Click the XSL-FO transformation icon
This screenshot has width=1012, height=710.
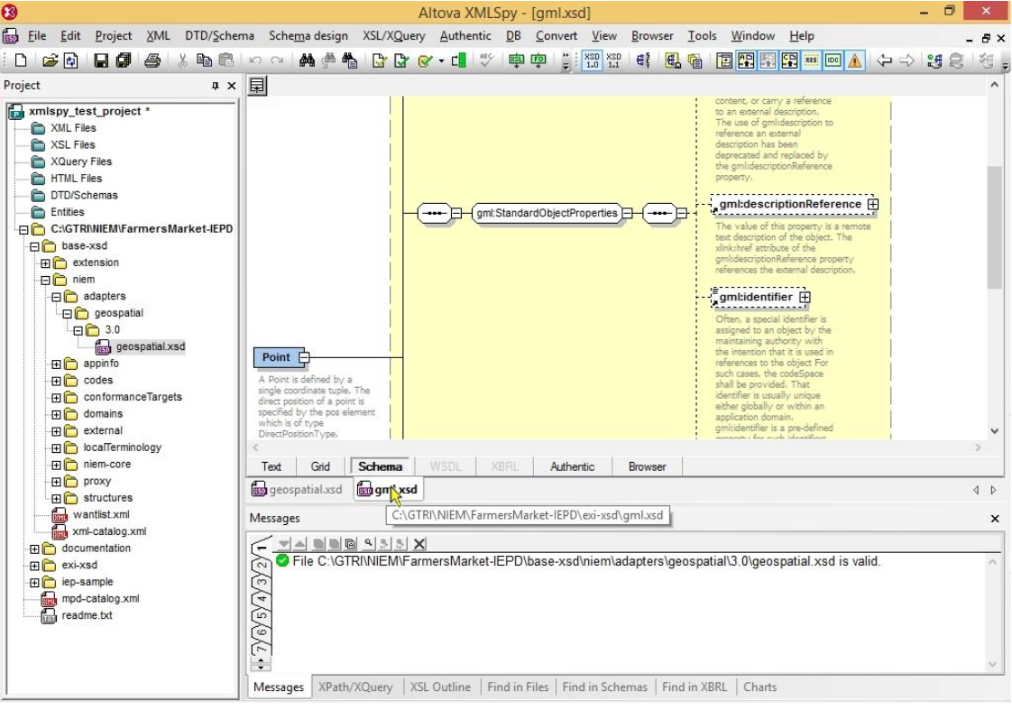click(538, 60)
